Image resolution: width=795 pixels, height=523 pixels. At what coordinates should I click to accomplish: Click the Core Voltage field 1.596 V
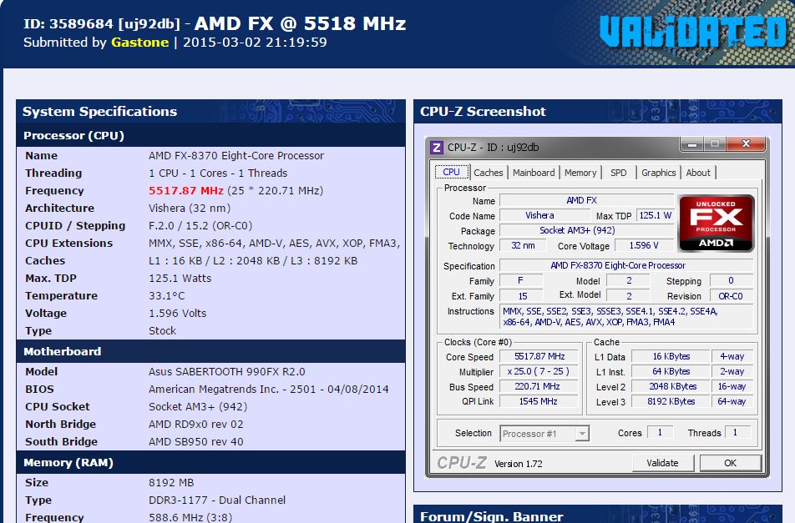(644, 245)
